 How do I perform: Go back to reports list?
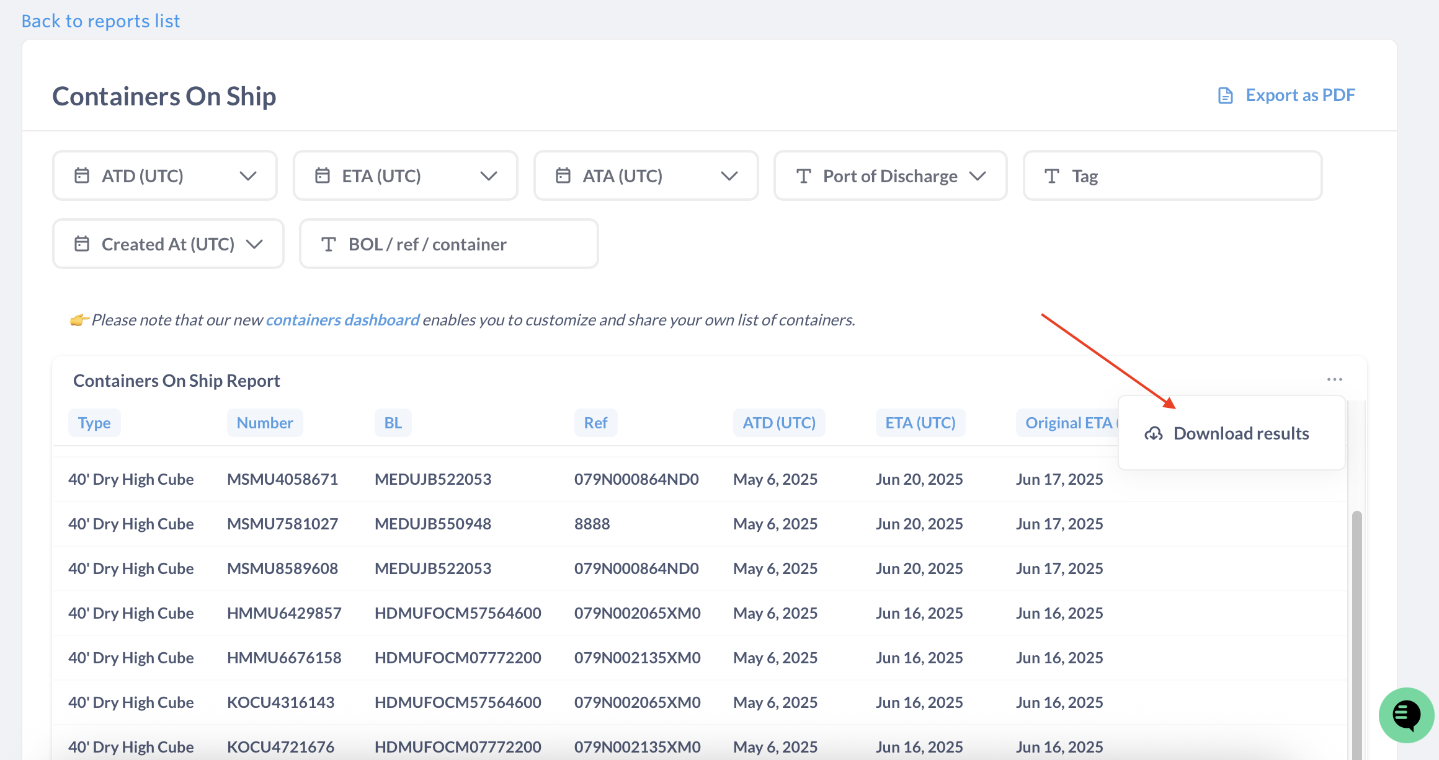pos(100,21)
